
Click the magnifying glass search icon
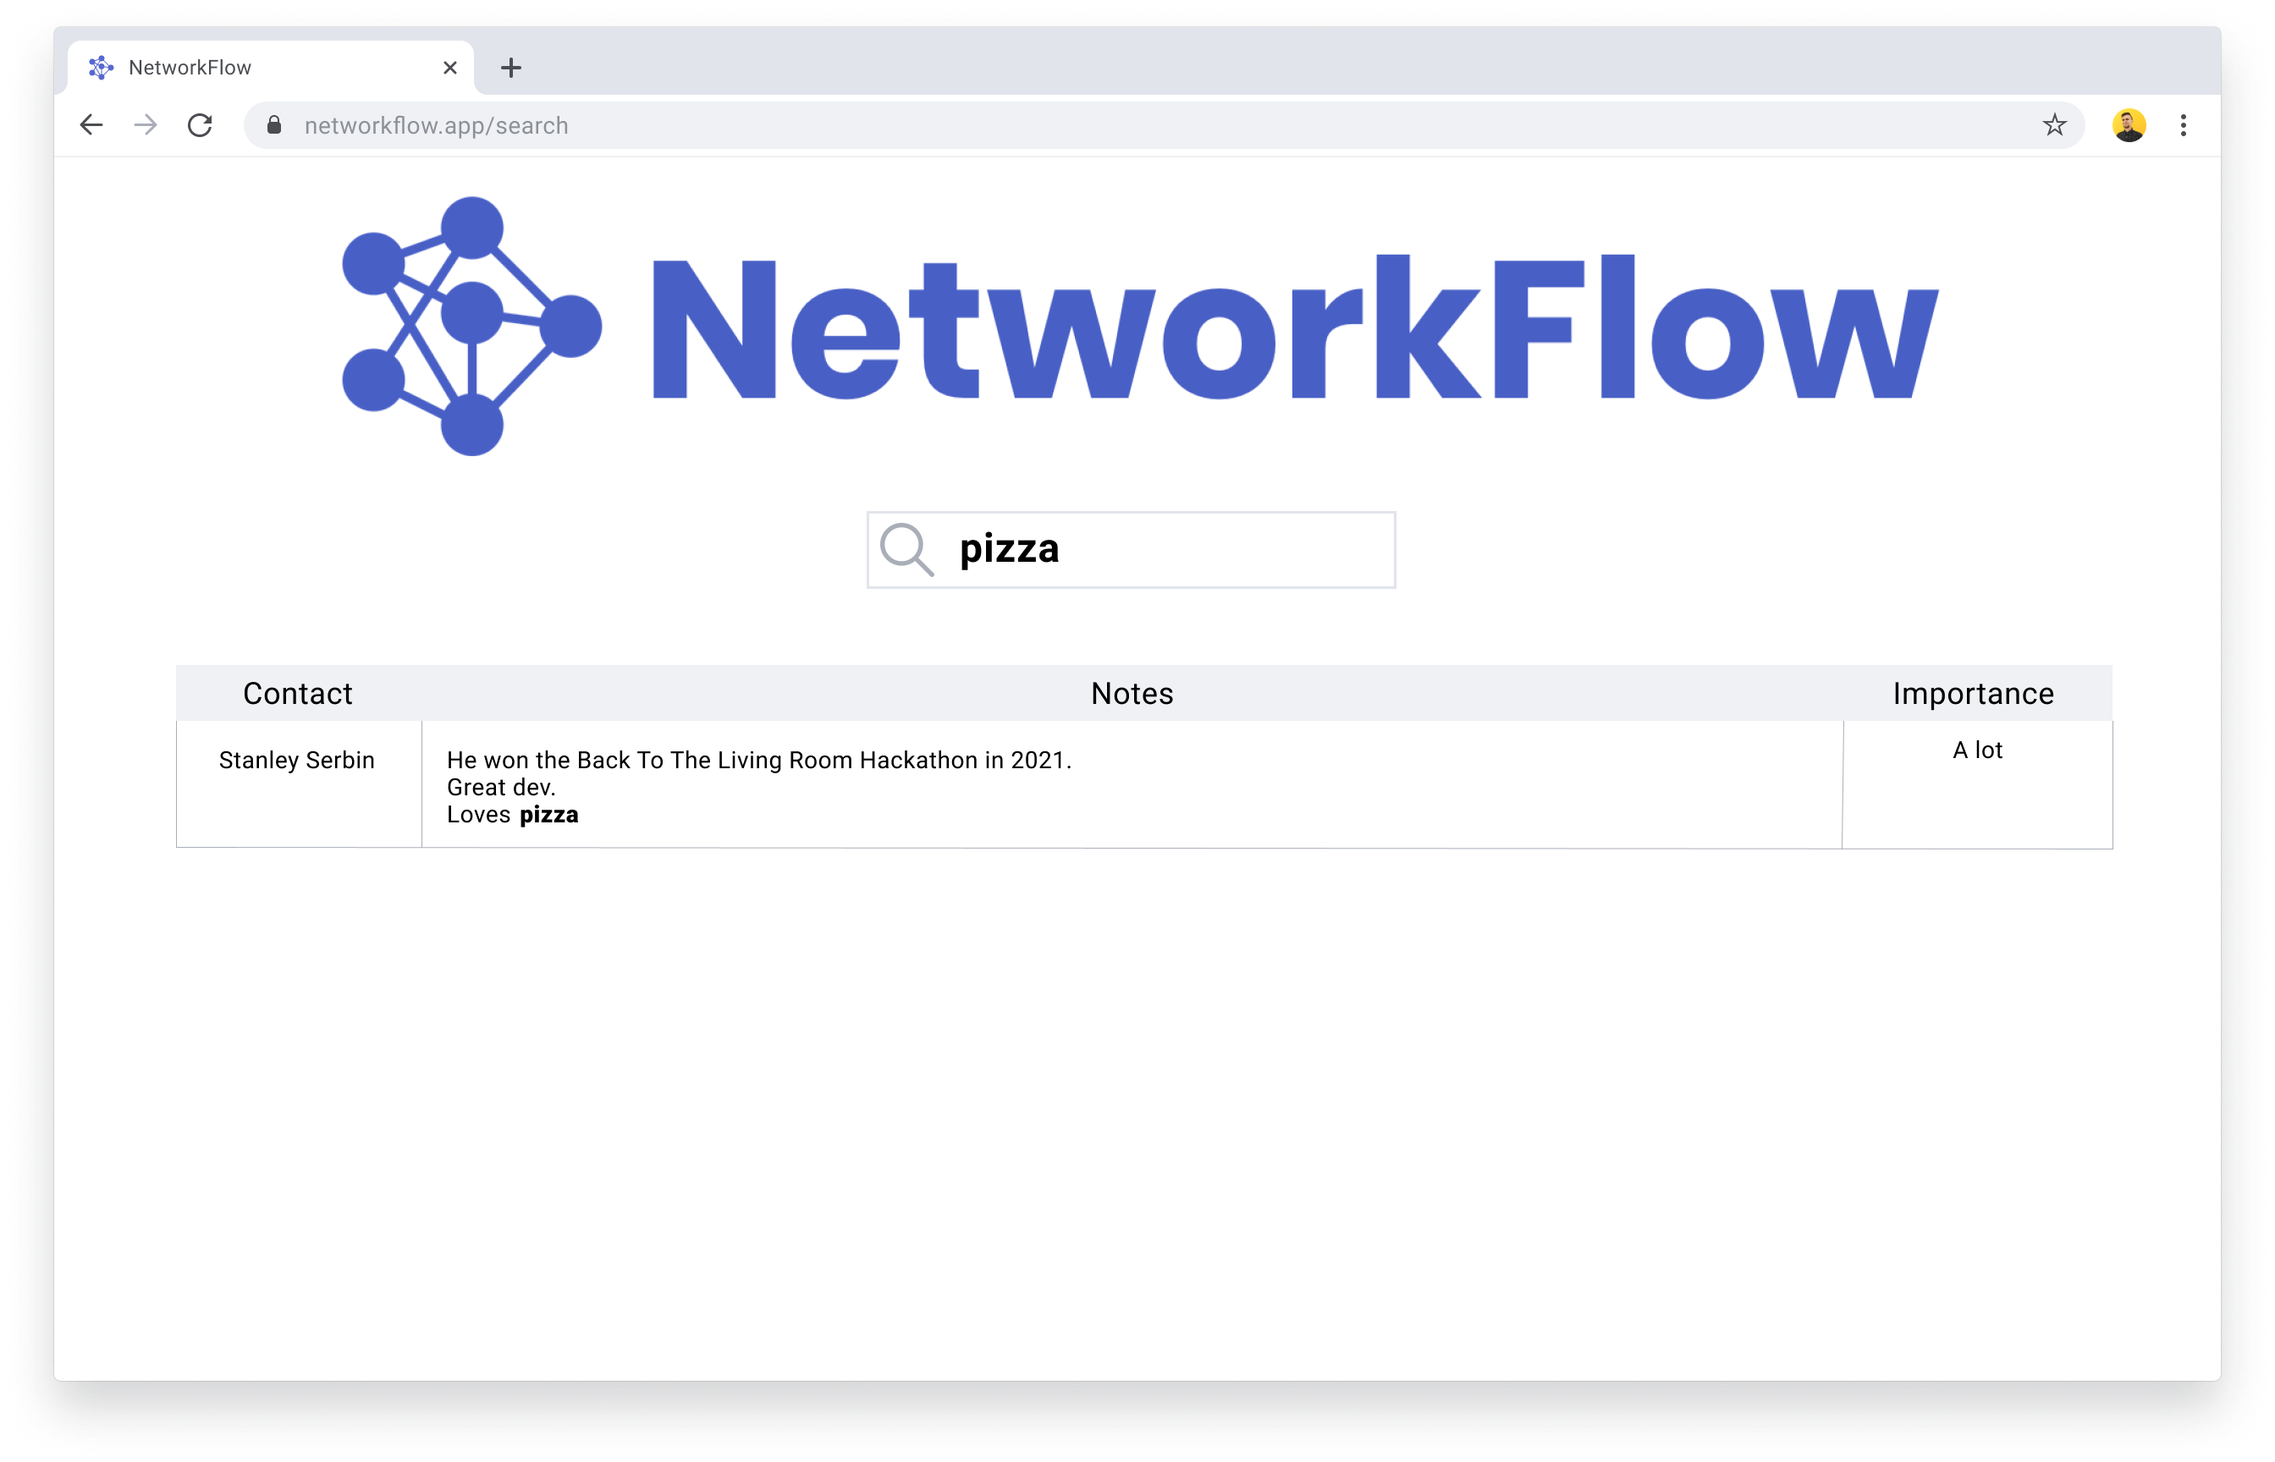pos(909,549)
